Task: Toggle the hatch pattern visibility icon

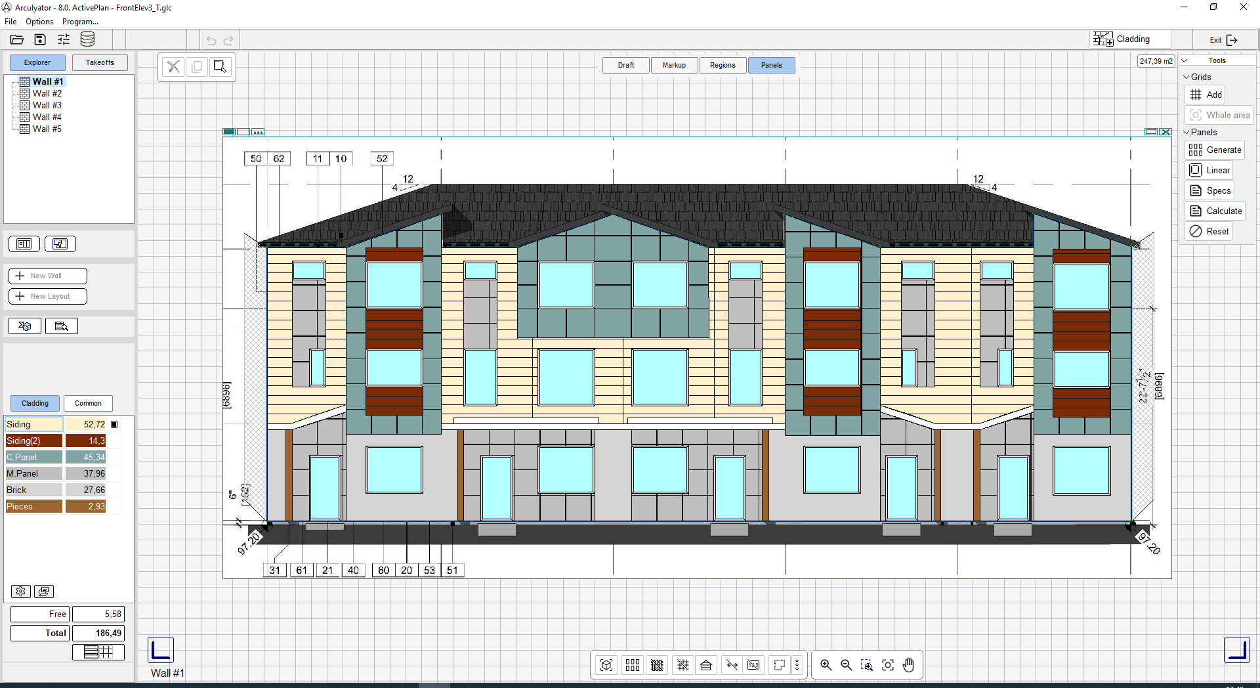Action: click(x=657, y=665)
